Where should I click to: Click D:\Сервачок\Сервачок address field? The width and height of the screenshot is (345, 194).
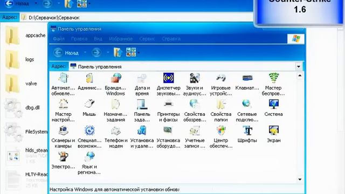pyautogui.click(x=136, y=18)
